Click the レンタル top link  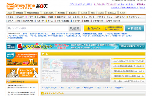(x=121, y=4)
